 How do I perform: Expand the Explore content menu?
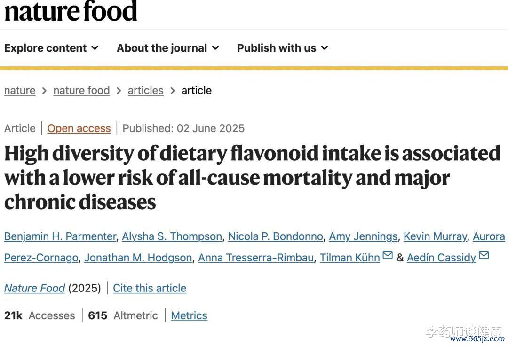[51, 48]
